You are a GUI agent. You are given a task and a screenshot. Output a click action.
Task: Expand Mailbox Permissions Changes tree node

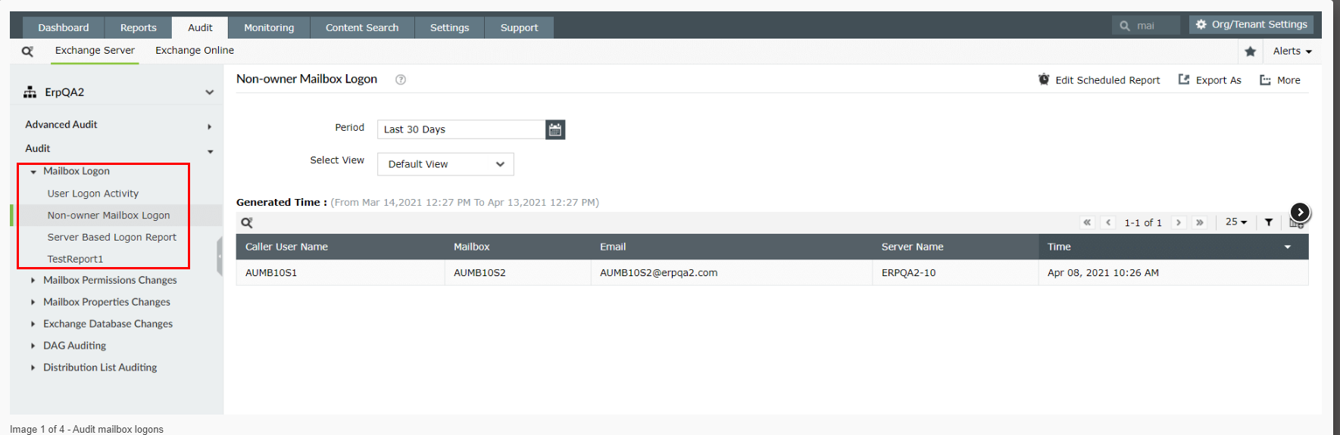point(33,281)
